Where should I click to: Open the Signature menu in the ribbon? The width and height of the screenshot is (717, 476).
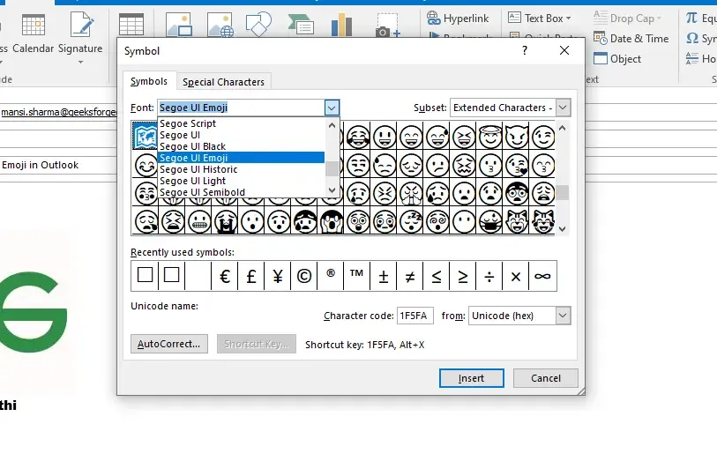(x=80, y=36)
